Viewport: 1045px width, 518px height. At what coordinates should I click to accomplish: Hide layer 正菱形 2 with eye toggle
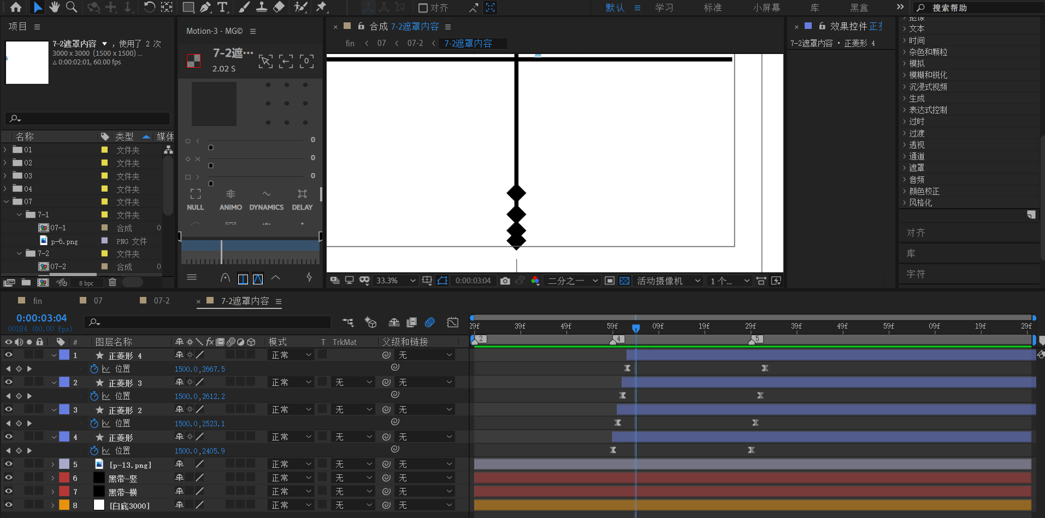pos(9,409)
